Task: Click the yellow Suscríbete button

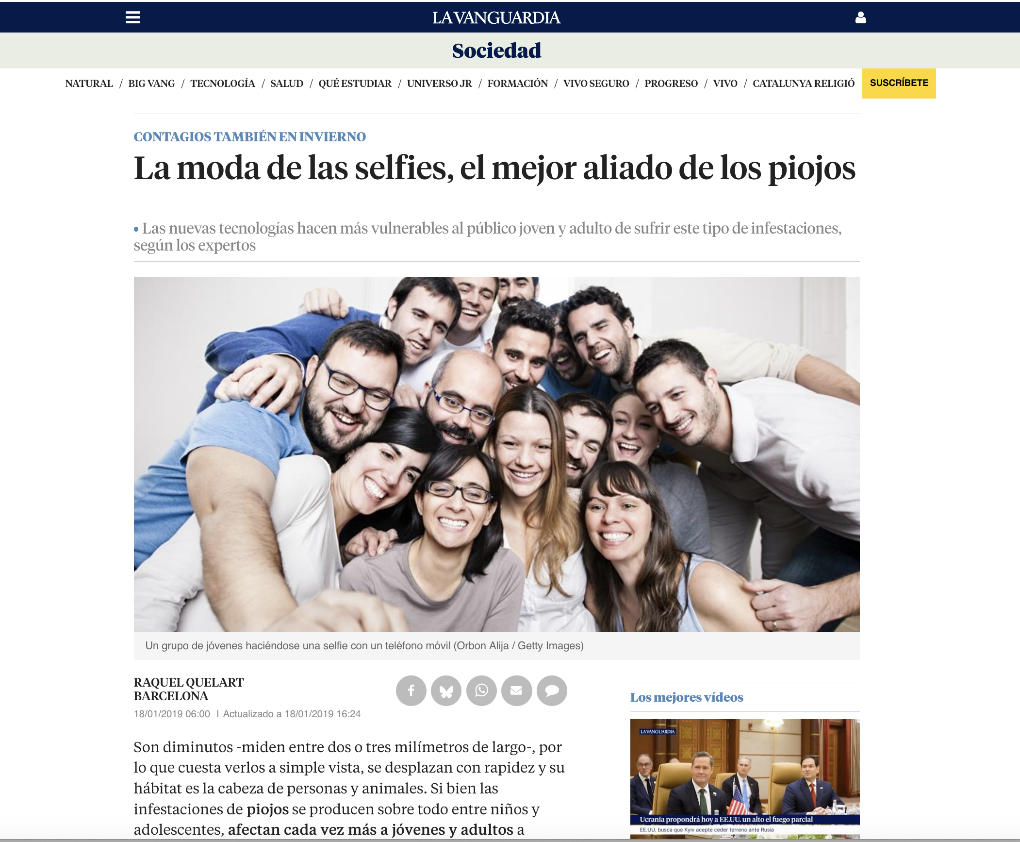Action: [x=899, y=84]
